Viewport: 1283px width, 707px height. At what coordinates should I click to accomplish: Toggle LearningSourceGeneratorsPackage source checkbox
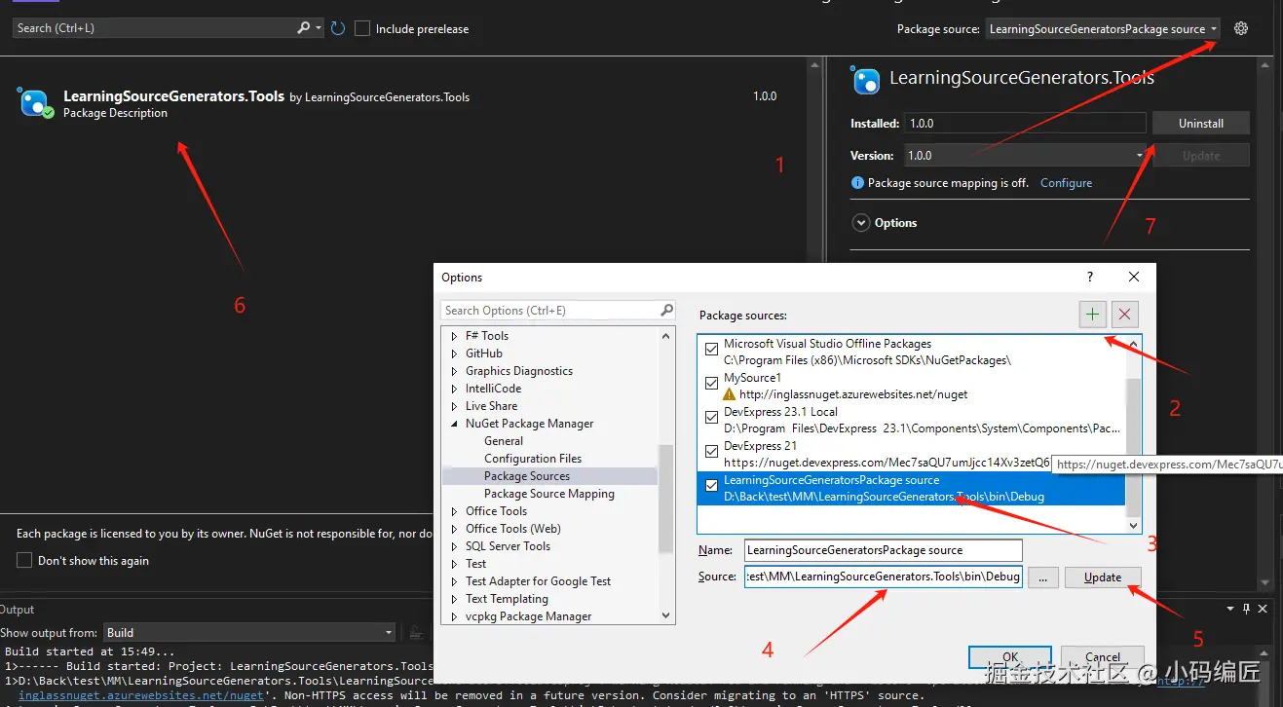pos(712,486)
